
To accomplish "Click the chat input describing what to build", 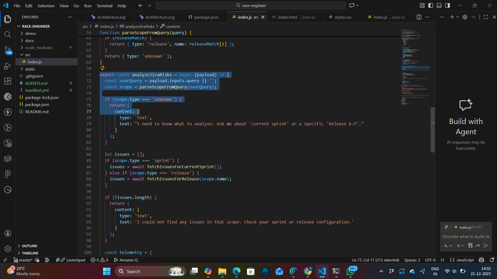I will coord(466,236).
